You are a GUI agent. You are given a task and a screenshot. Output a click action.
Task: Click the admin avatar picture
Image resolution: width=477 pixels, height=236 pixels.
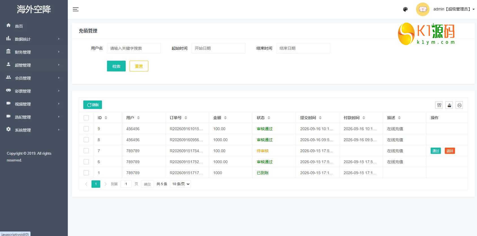[422, 9]
